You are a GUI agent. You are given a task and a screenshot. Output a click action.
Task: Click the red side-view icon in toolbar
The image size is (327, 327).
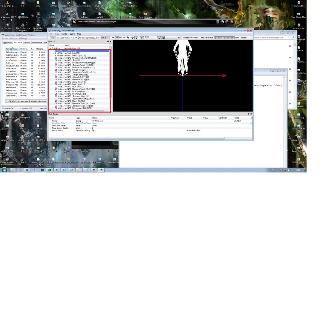(x=120, y=38)
